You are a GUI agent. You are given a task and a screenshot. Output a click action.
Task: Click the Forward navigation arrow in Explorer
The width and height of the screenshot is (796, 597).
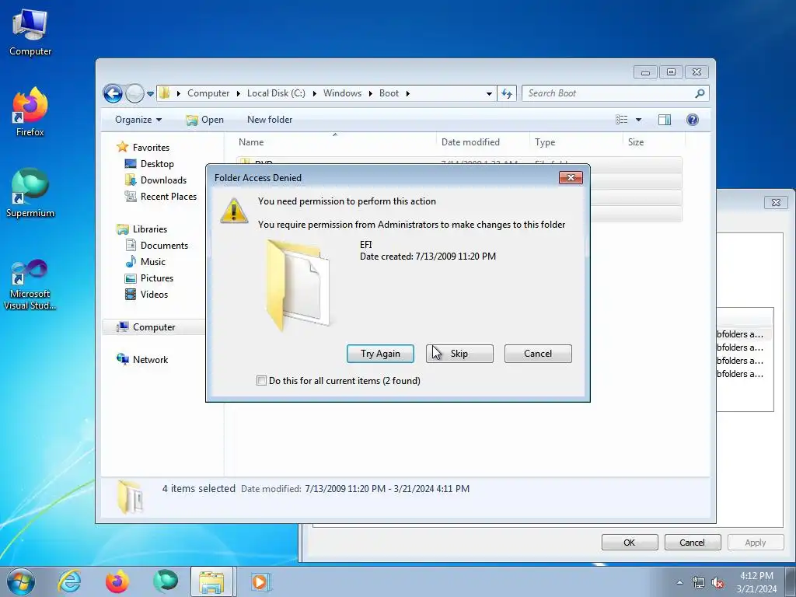(134, 93)
